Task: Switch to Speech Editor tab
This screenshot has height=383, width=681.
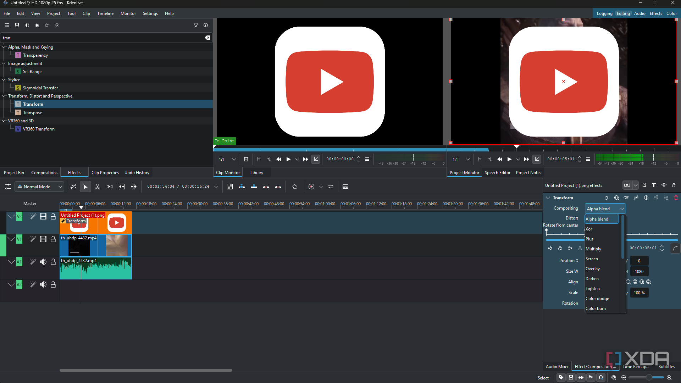Action: [497, 172]
